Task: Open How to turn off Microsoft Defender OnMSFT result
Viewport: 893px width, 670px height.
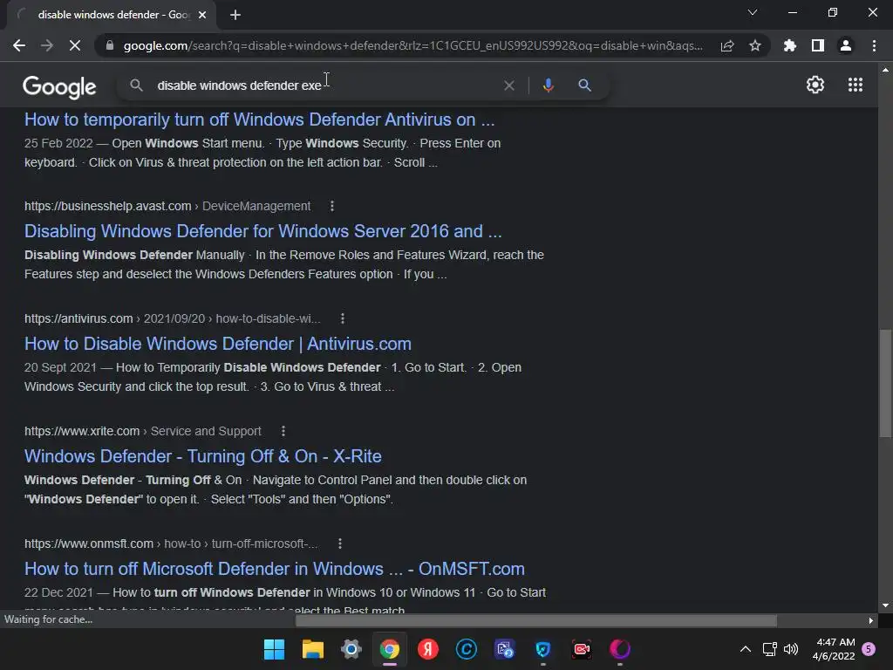Action: (275, 569)
